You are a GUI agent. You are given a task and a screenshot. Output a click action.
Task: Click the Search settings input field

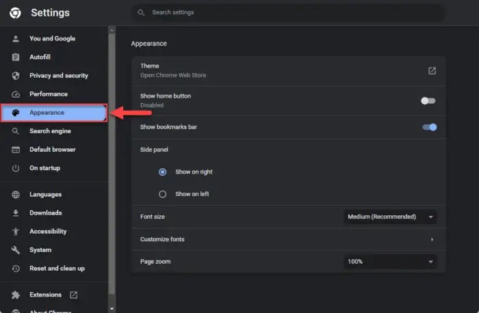pos(288,12)
